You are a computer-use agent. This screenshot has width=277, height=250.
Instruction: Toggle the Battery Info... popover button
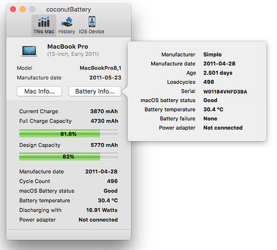(x=95, y=91)
